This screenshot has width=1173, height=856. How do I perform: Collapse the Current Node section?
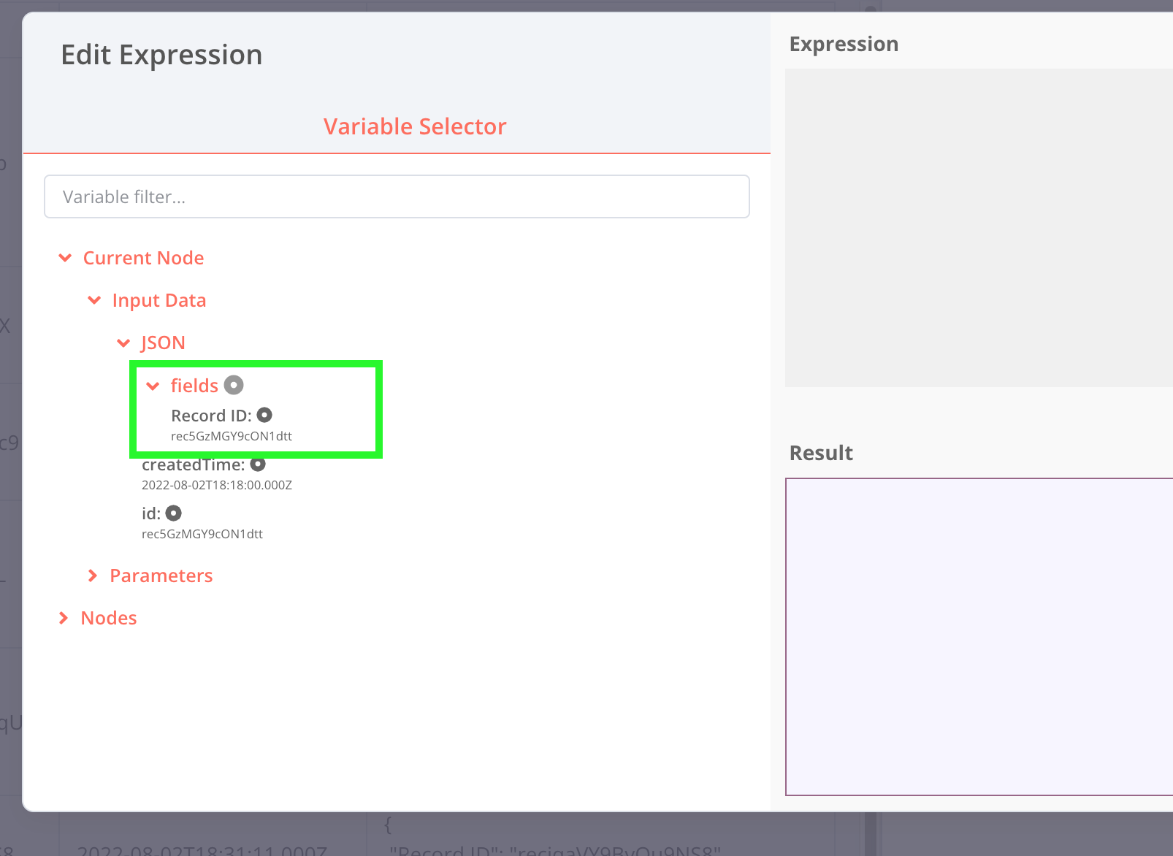65,258
